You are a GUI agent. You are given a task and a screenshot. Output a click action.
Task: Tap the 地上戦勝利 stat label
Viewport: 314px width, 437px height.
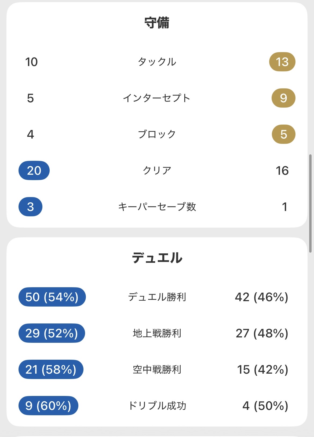point(157,333)
